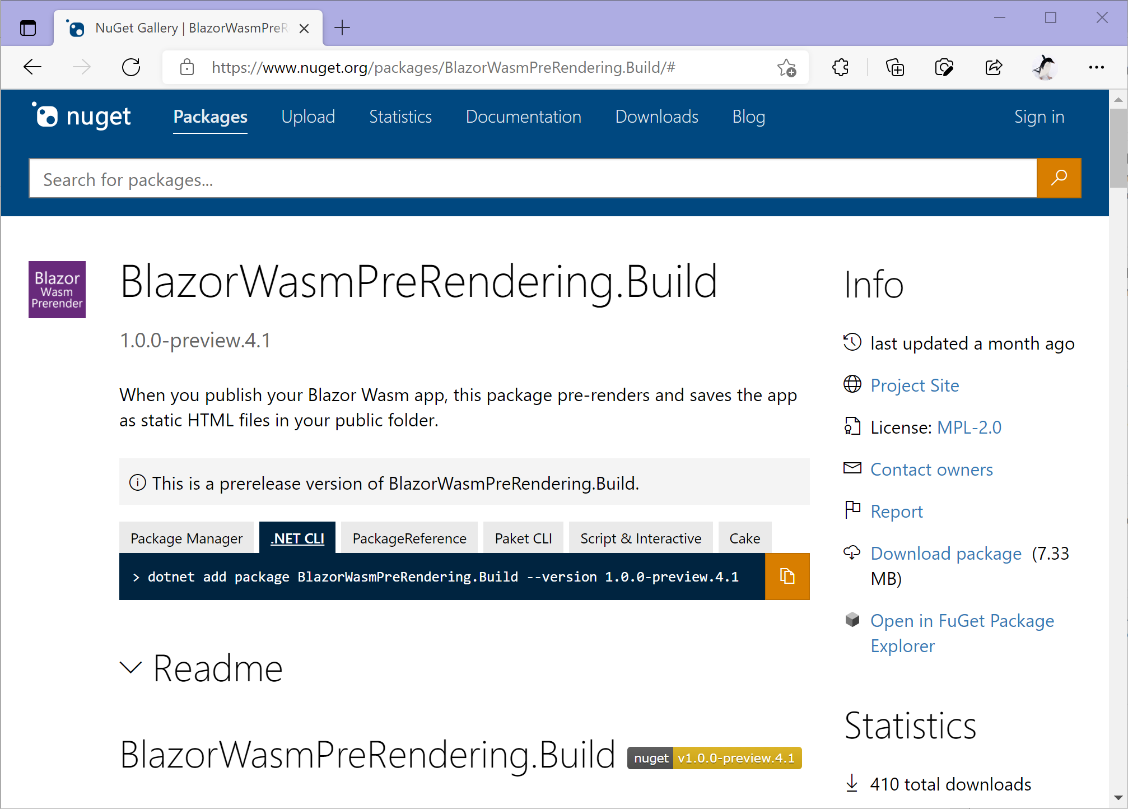Open the browser settings menu ellipsis
This screenshot has height=809, width=1128.
(x=1096, y=67)
